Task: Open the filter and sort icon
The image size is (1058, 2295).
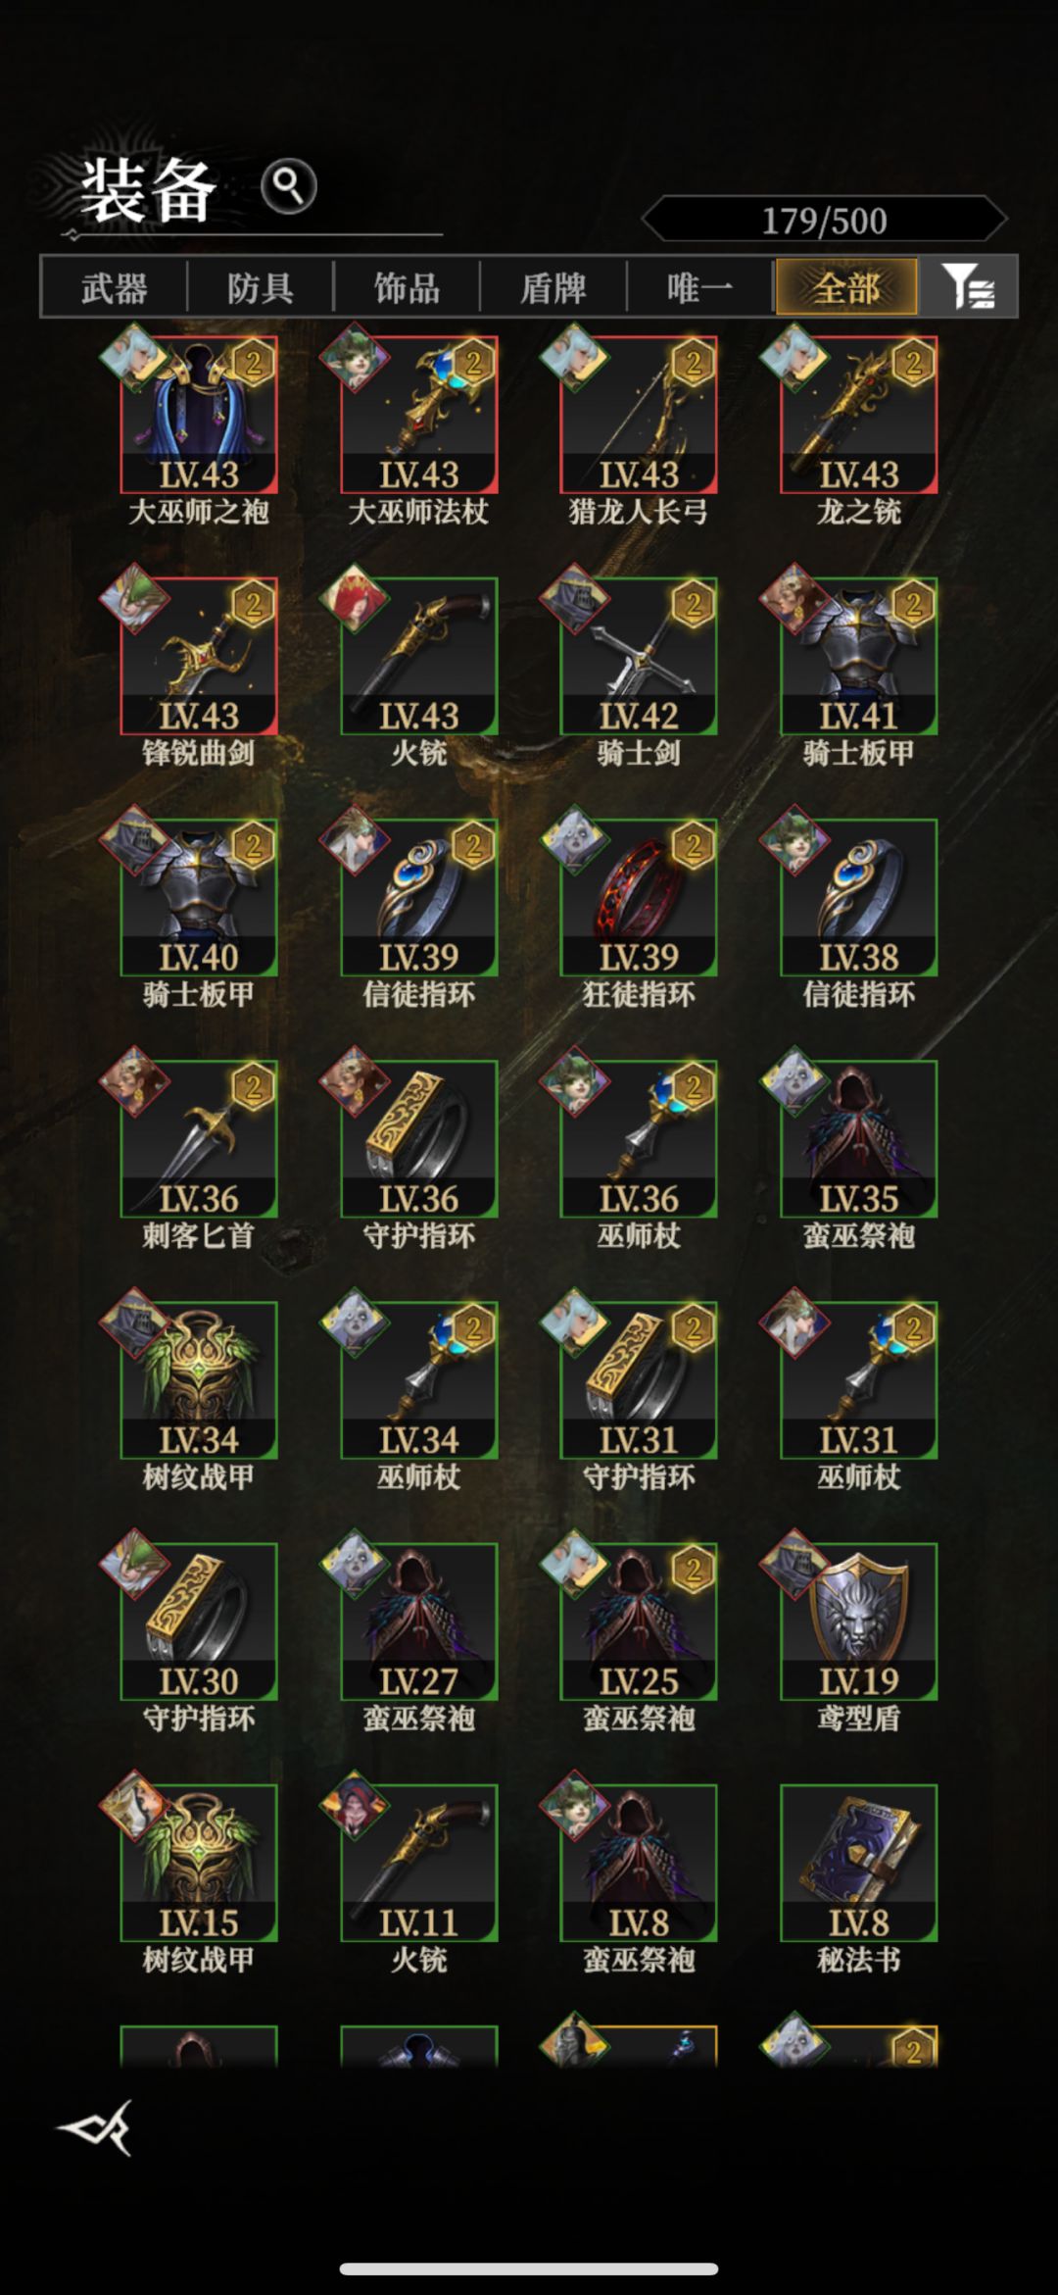Action: tap(969, 287)
